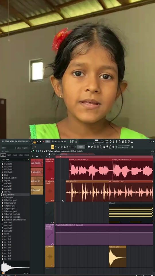Click the timeline position marker on ruler
The width and height of the screenshot is (155, 276).
click(61, 156)
